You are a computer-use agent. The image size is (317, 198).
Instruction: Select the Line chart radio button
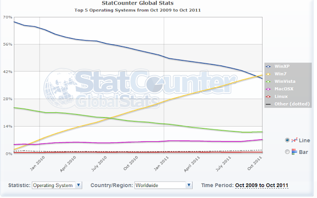pos(287,140)
